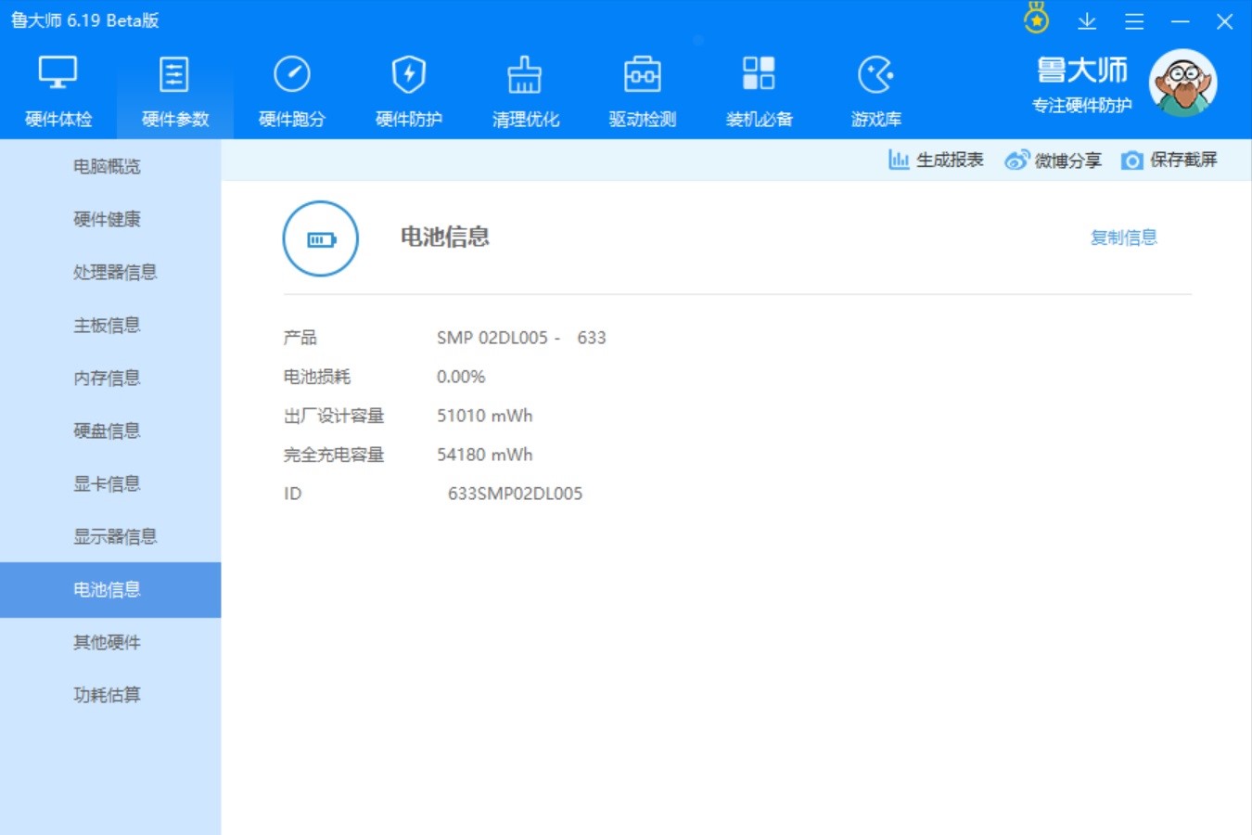The height and width of the screenshot is (835, 1252).
Task: Open 驱动检测 driver detection icon
Action: click(643, 74)
